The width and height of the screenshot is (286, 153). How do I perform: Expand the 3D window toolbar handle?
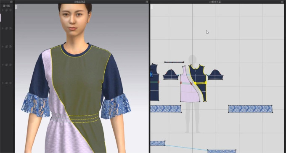[x=16, y=7]
